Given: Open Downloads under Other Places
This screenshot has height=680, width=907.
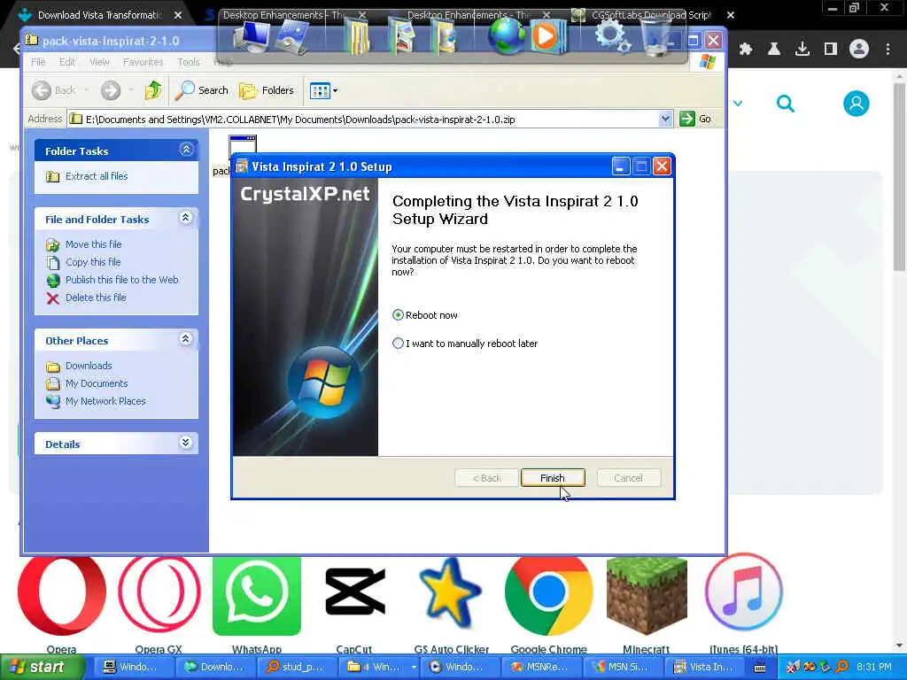Looking at the screenshot, I should click(89, 366).
